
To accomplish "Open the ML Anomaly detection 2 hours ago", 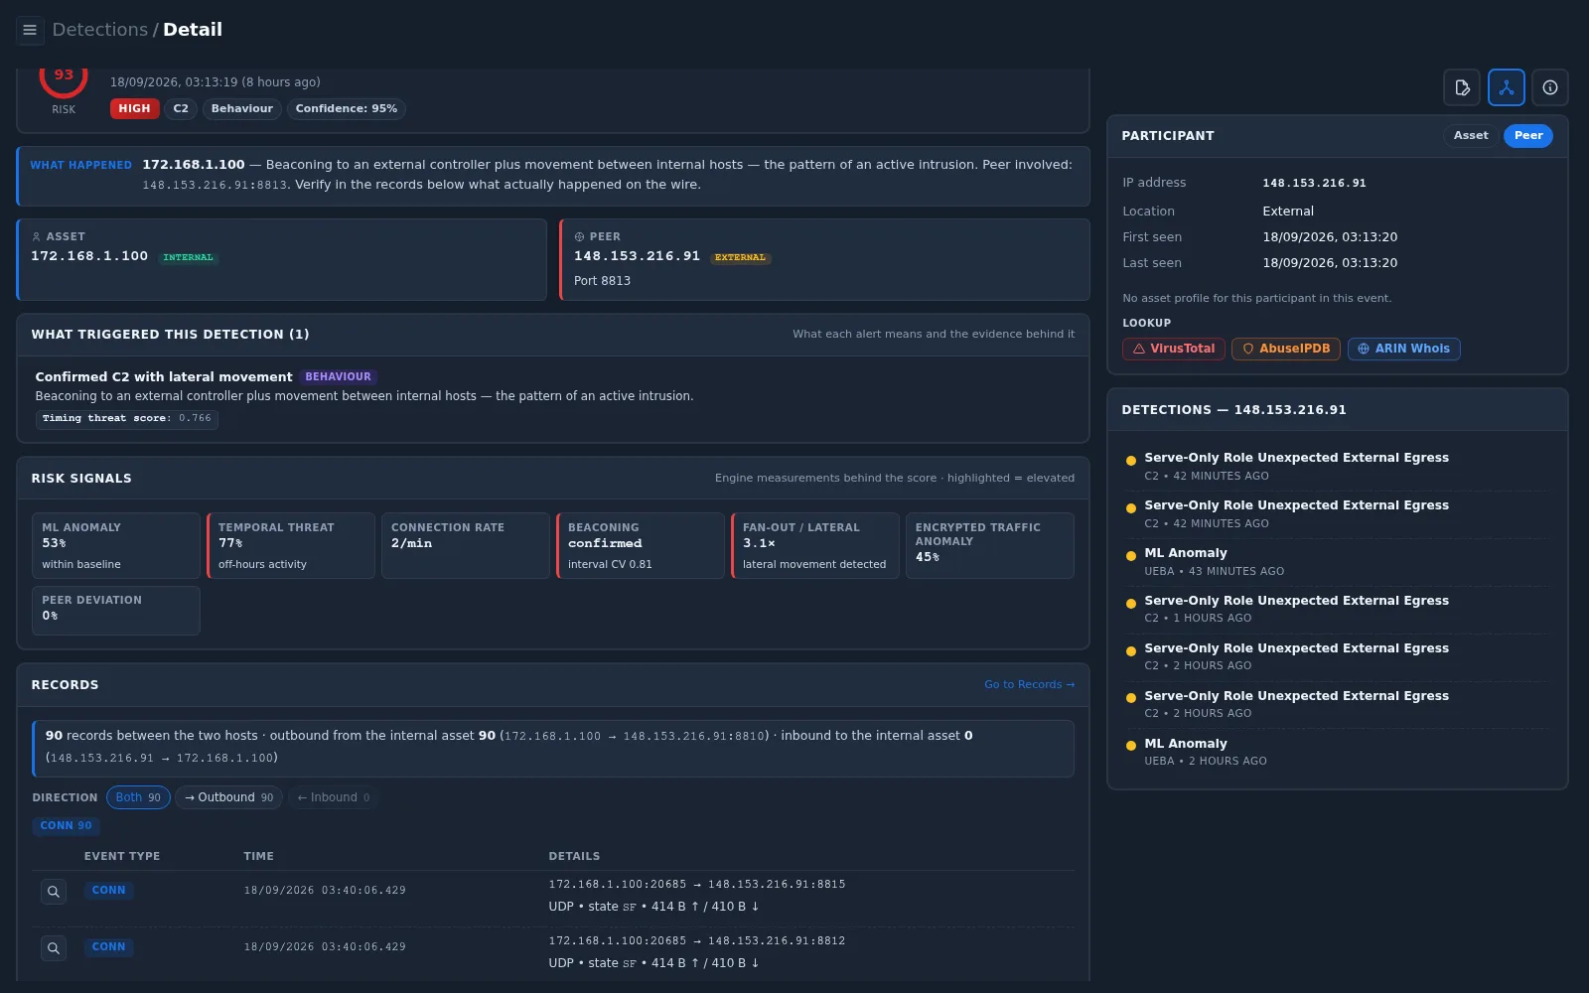I will 1337,753.
